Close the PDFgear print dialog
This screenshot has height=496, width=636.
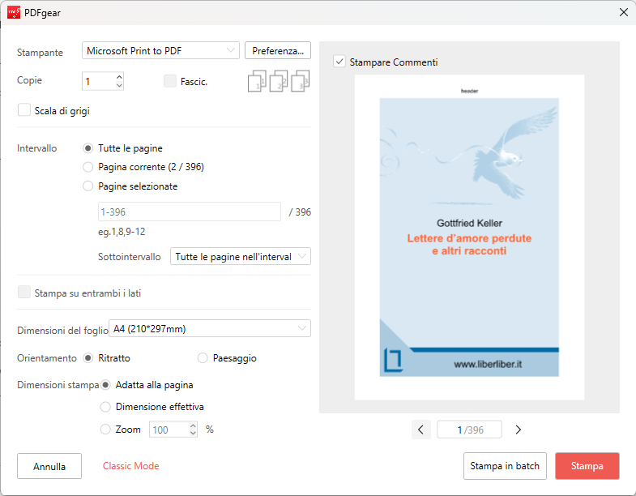(x=624, y=12)
